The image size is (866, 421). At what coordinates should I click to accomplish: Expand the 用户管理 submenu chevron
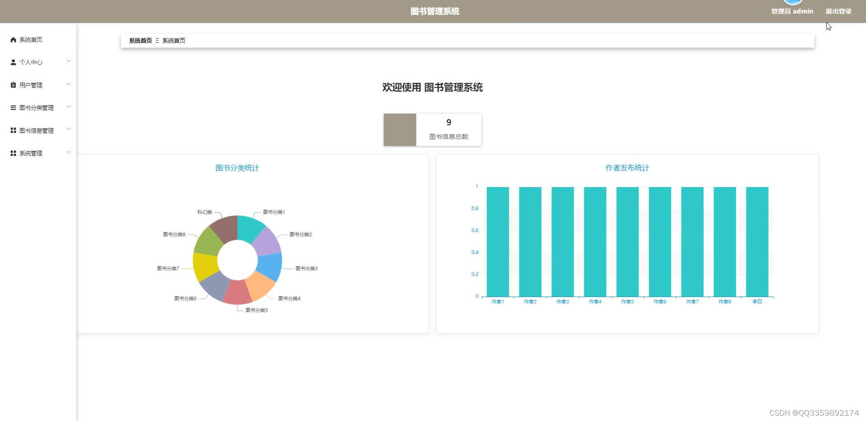(x=69, y=84)
